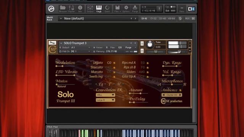Click the CMP instrument logo
This screenshot has width=244, height=137.
click(x=53, y=50)
